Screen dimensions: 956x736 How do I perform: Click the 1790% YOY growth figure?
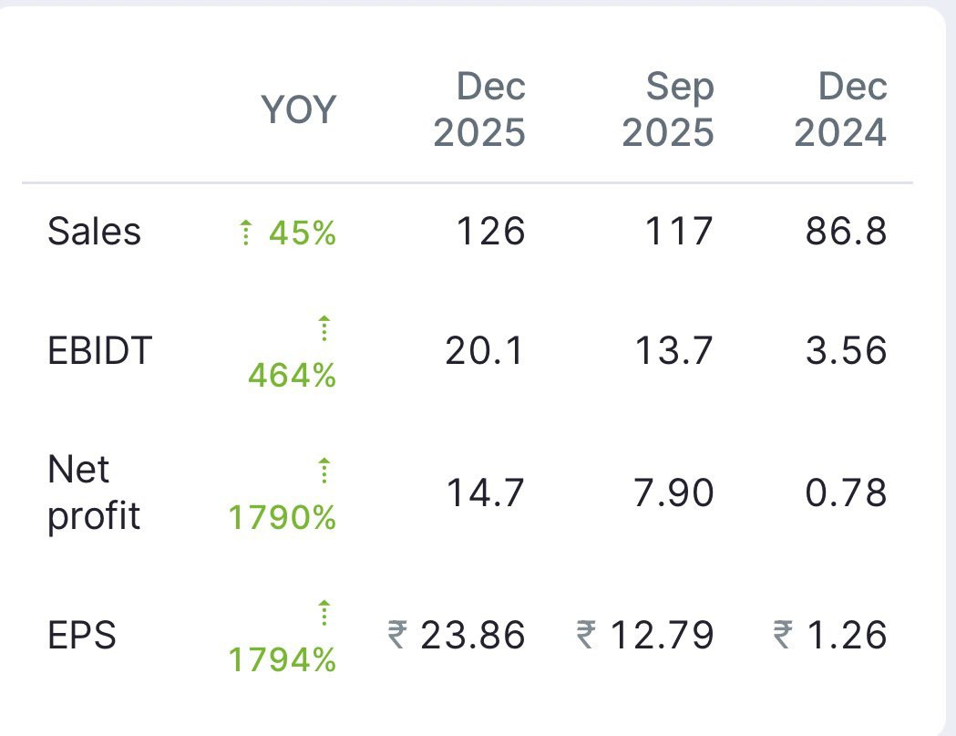tap(283, 518)
